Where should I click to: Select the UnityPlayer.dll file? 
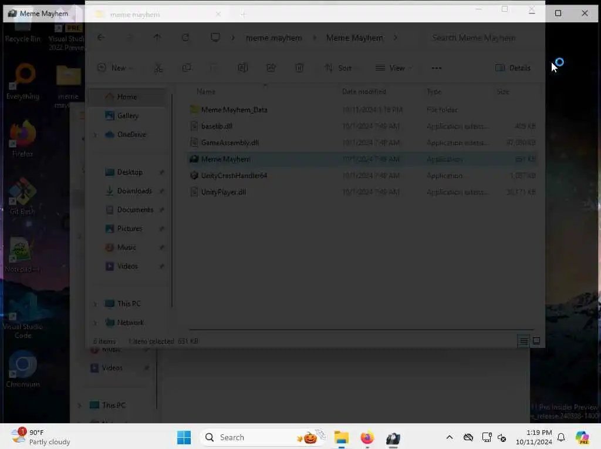[x=362, y=192]
